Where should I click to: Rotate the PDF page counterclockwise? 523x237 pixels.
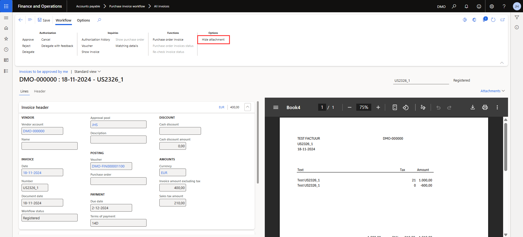click(406, 107)
